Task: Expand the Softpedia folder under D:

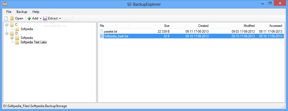Action: (x=12, y=38)
